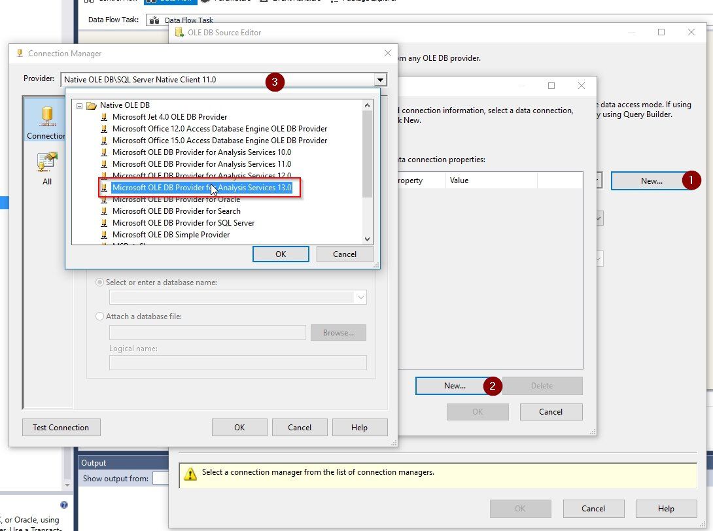Viewport: 713px width, 531px height.
Task: Close the Connection Manager dialog
Action: 387,53
